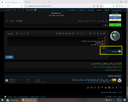Click the blue رد reply button
Viewport: 128px width, 102px height.
(x=9, y=57)
